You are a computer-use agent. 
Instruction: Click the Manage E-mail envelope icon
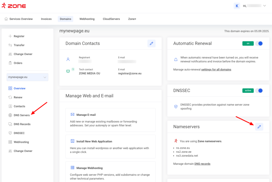click(73, 114)
